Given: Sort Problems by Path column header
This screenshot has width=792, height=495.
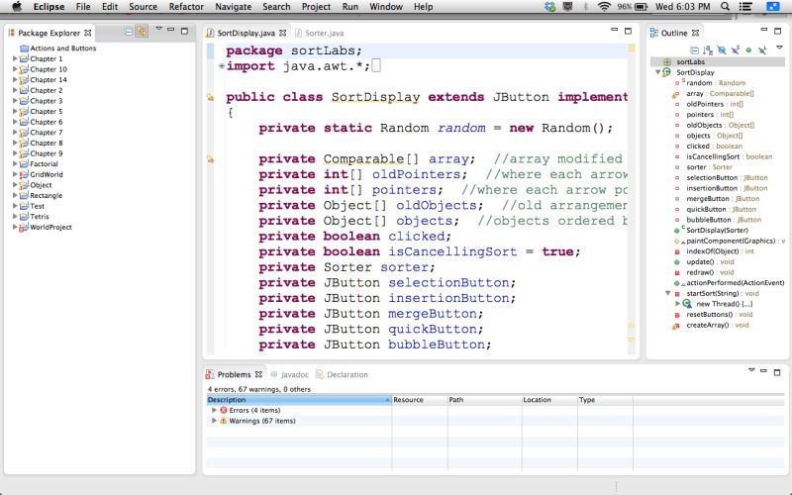Looking at the screenshot, I should coord(484,400).
